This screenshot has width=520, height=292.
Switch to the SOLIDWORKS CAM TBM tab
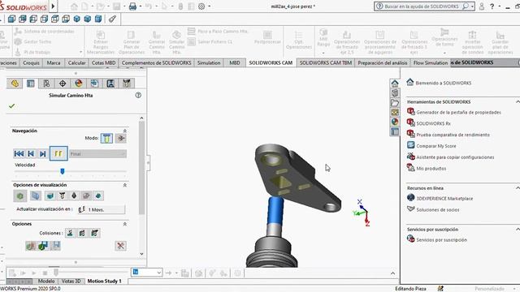[x=325, y=62]
